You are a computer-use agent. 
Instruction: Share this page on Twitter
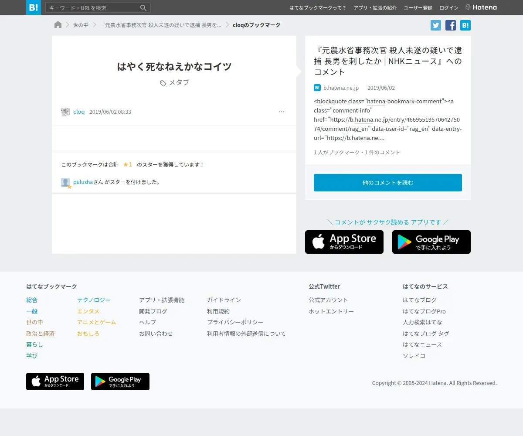click(436, 25)
